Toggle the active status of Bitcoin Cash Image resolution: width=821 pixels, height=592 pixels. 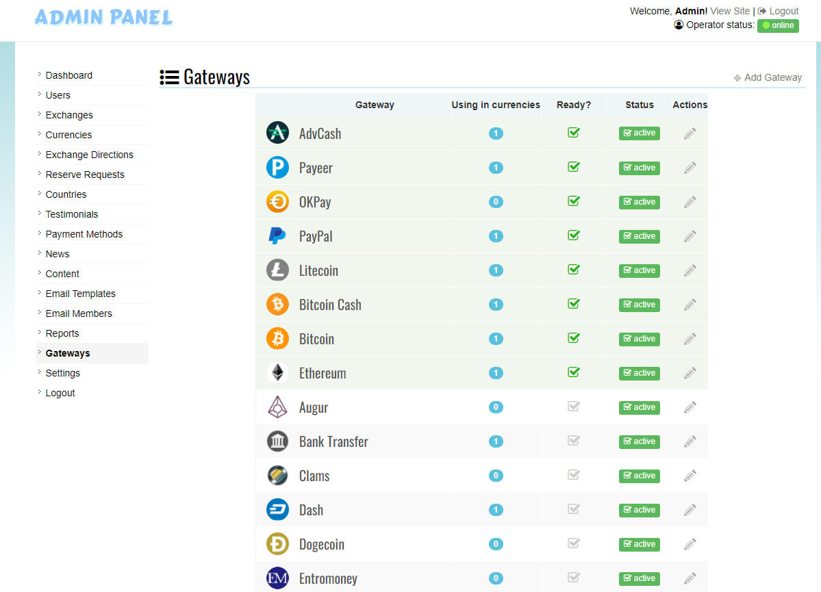coord(639,305)
